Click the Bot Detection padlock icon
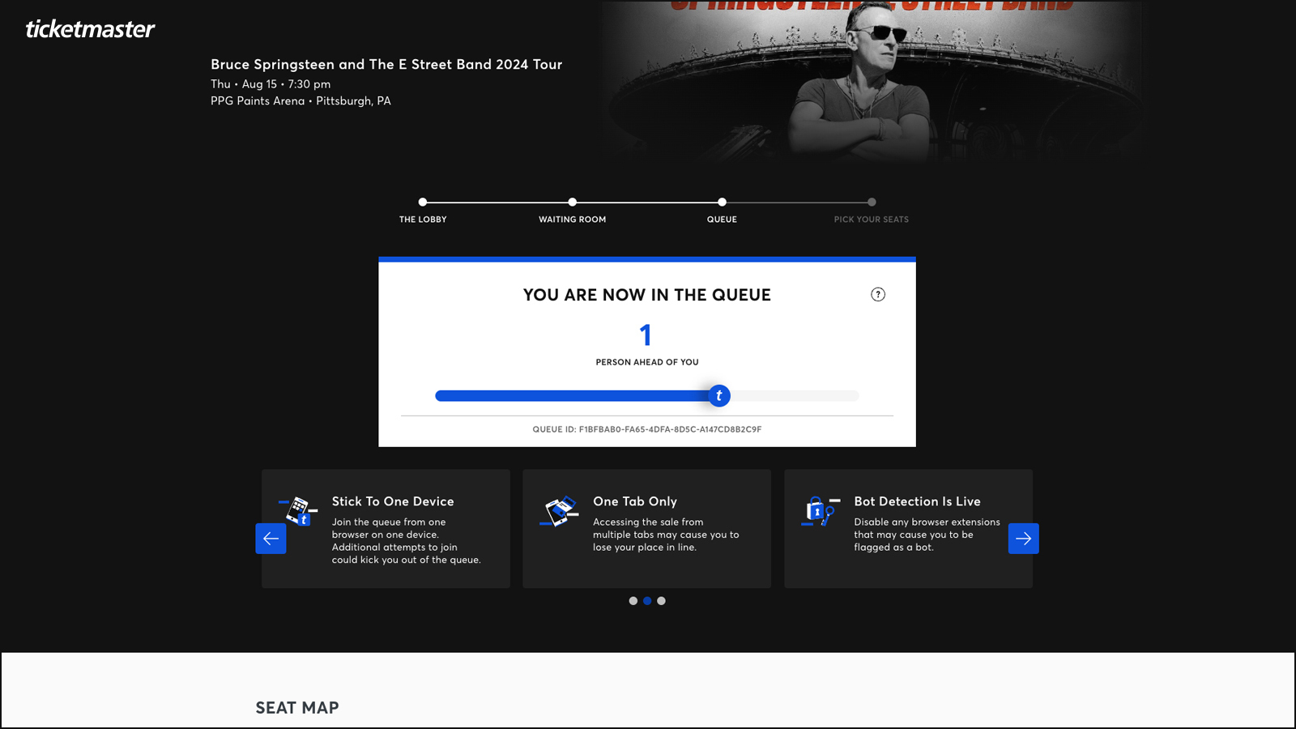This screenshot has height=729, width=1296. coord(819,510)
